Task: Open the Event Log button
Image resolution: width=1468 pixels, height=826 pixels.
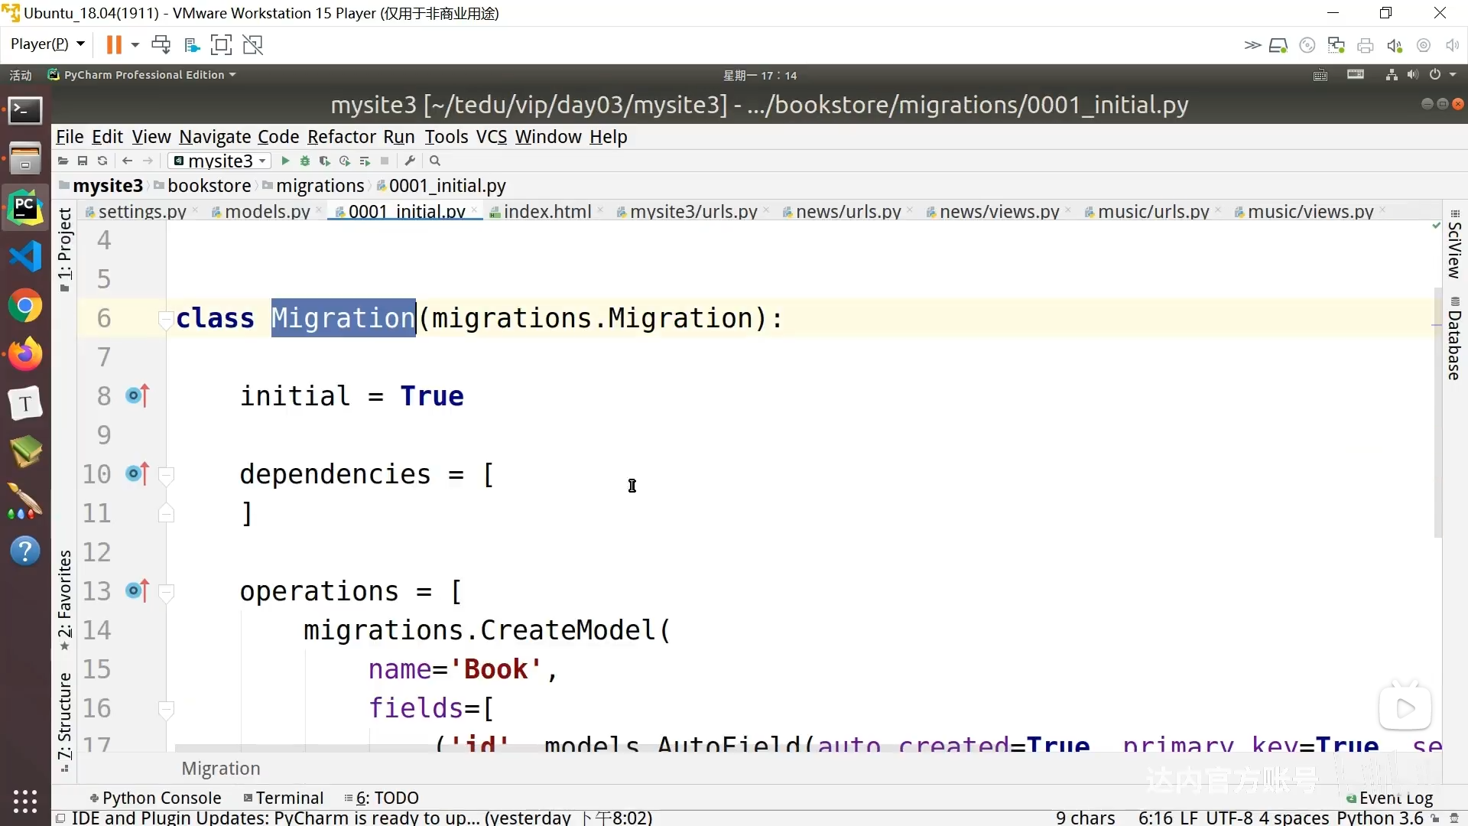Action: [x=1389, y=798]
